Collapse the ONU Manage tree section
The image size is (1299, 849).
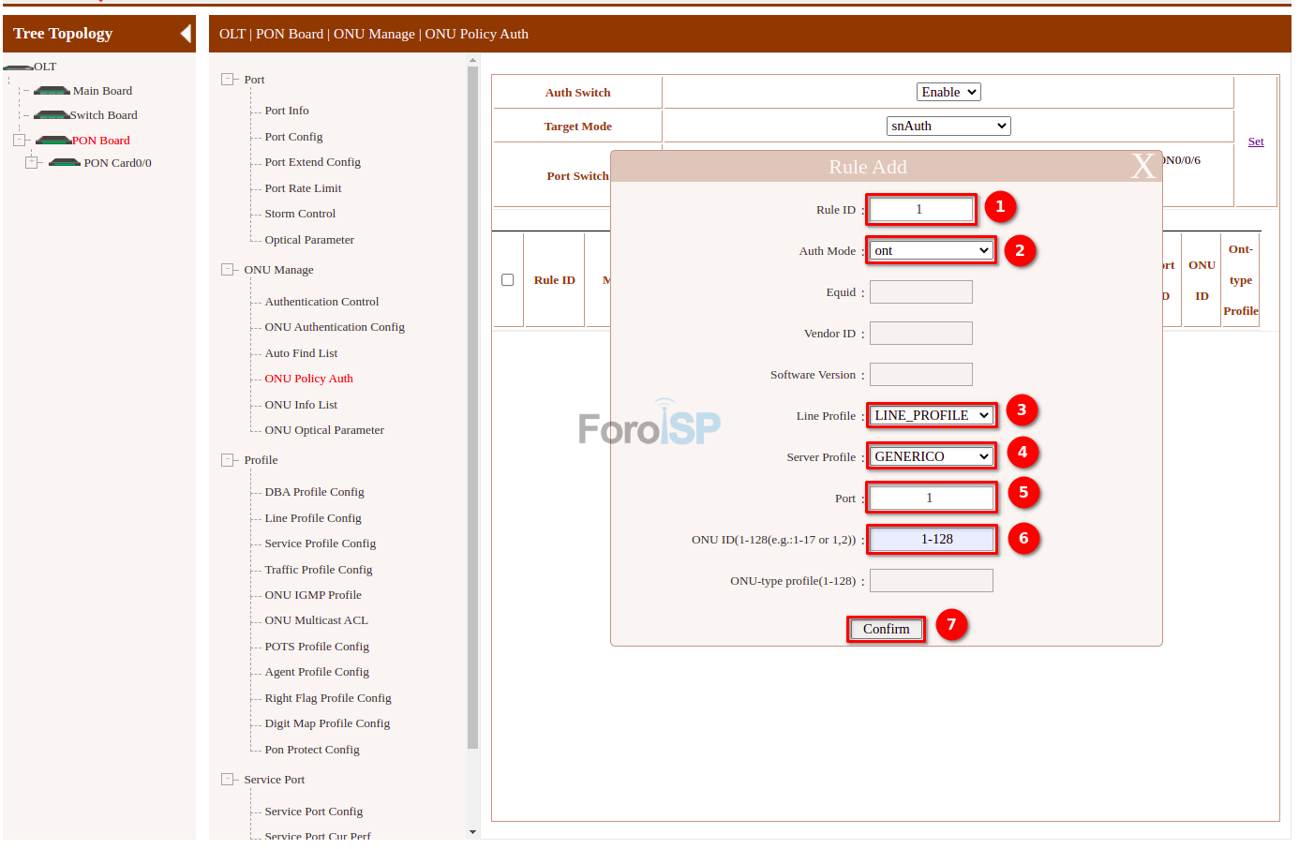pyautogui.click(x=227, y=270)
